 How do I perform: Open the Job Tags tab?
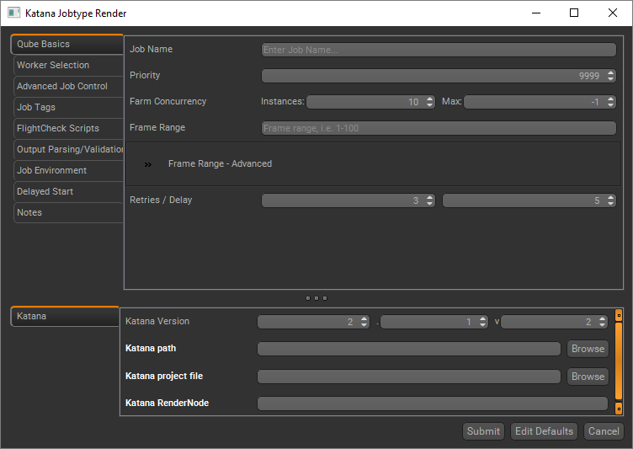69,107
